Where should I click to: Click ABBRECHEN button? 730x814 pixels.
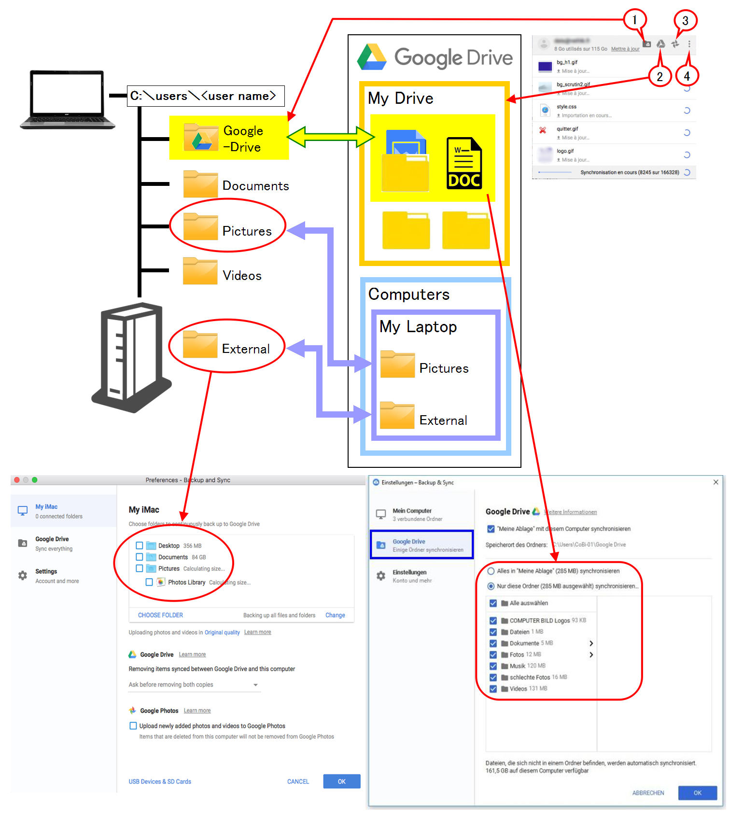648,793
